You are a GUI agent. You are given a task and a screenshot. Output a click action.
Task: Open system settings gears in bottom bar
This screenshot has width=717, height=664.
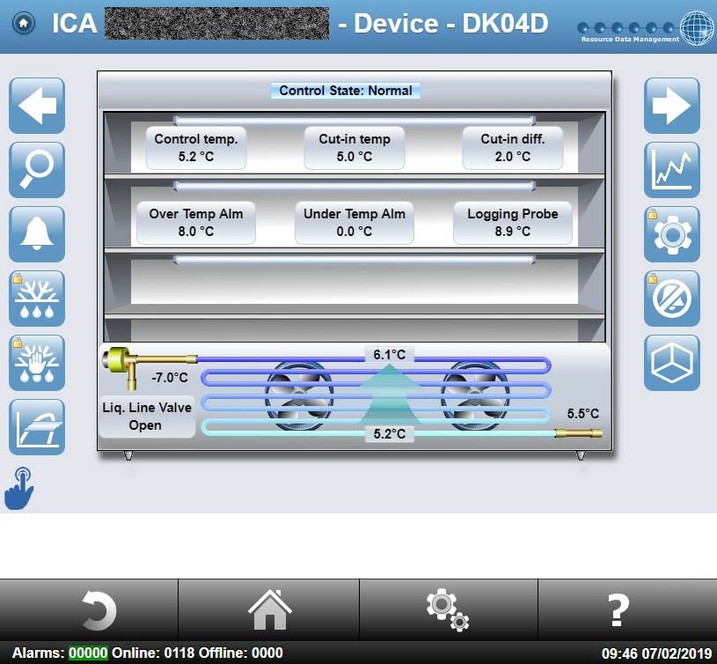[447, 609]
